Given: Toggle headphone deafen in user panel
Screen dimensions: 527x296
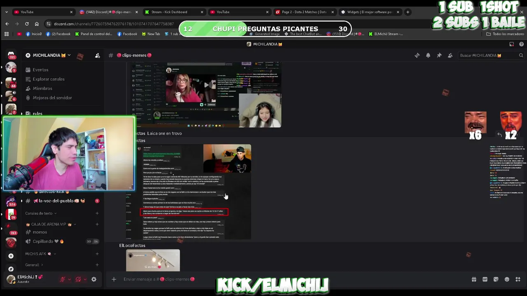Looking at the screenshot, I should point(78,279).
